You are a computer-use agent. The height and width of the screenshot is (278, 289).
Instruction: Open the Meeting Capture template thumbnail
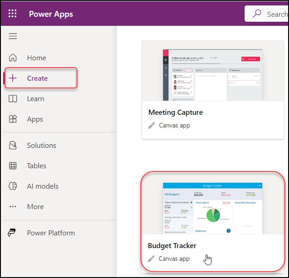point(213,75)
